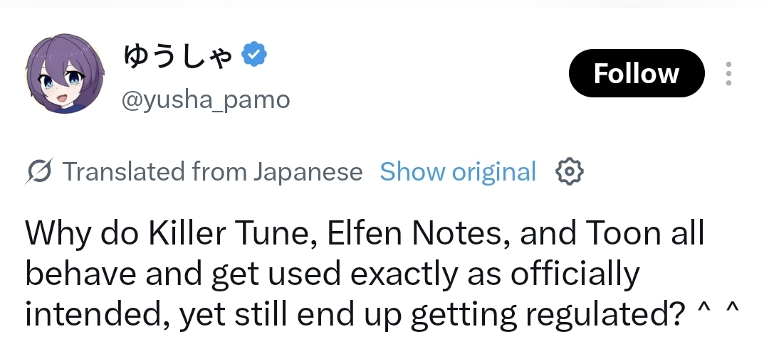This screenshot has height=349, width=769.
Task: Click the ^ ^ emoticon at tweet end
Action: click(717, 308)
